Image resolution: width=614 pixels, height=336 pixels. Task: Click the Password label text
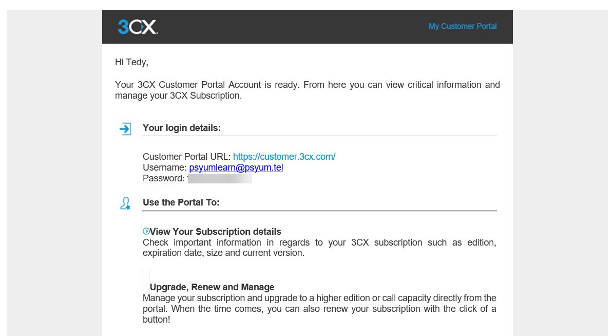[x=163, y=178]
